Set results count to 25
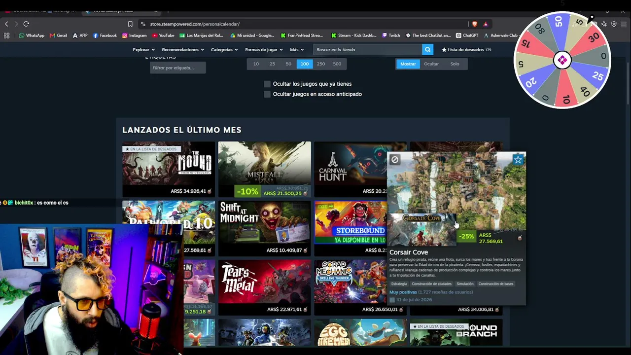 point(272,64)
